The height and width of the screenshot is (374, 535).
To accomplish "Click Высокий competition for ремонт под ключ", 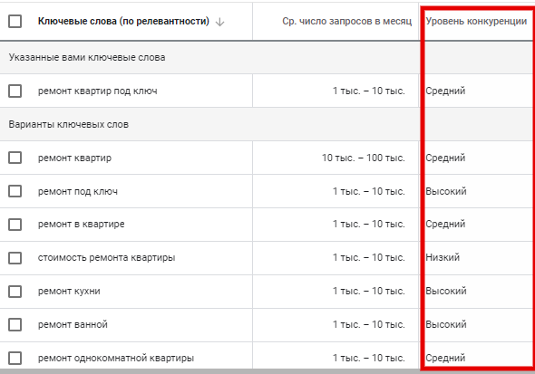I will click(x=446, y=191).
